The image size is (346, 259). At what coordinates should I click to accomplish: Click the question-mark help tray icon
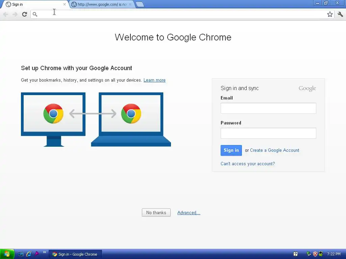point(295,254)
